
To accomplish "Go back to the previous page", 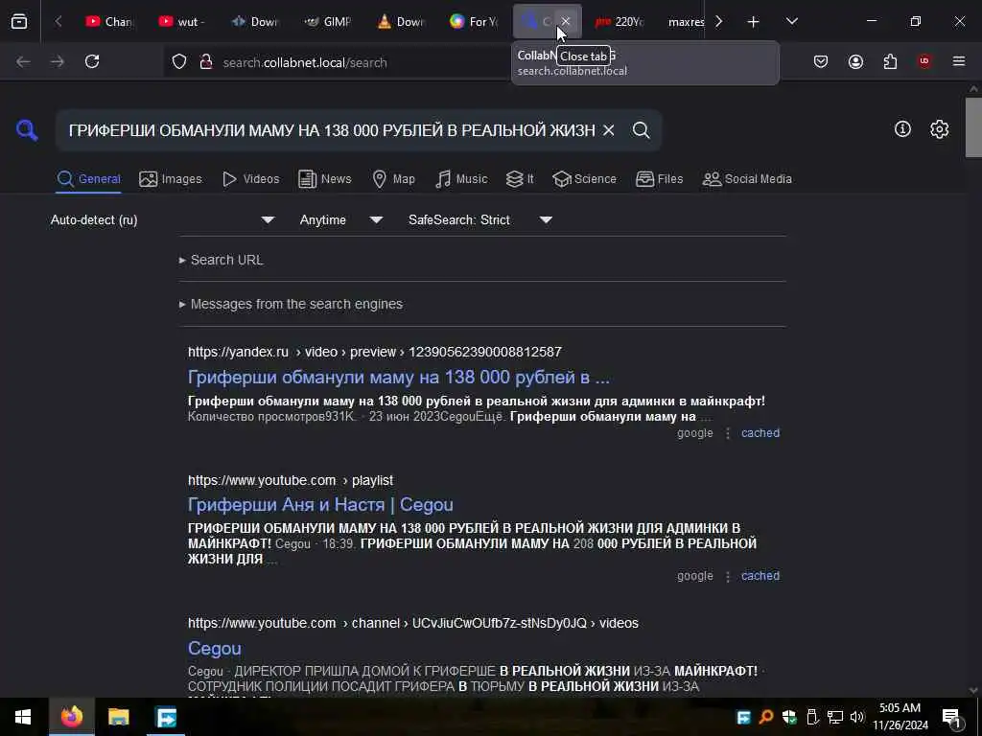I will 23,62.
